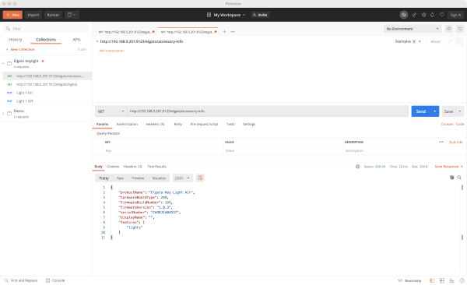Open Bootcamp in the status bar

409,280
